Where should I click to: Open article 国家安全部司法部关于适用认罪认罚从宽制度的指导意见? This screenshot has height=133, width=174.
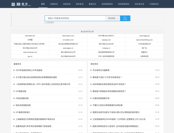click(x=116, y=112)
